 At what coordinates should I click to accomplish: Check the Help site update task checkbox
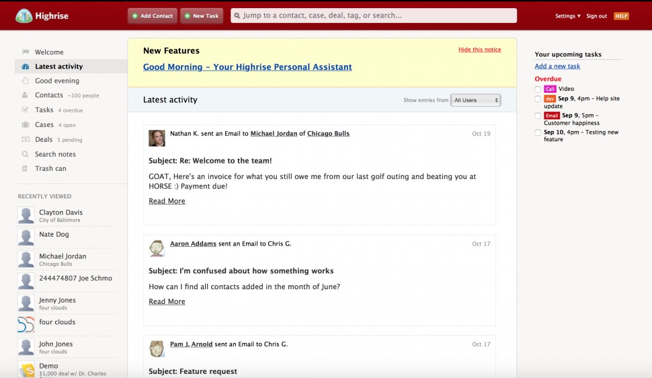point(538,99)
